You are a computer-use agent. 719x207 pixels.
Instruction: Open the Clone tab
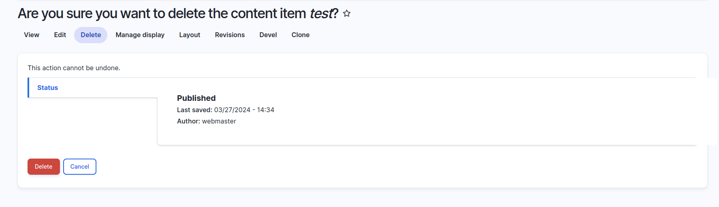pos(301,35)
